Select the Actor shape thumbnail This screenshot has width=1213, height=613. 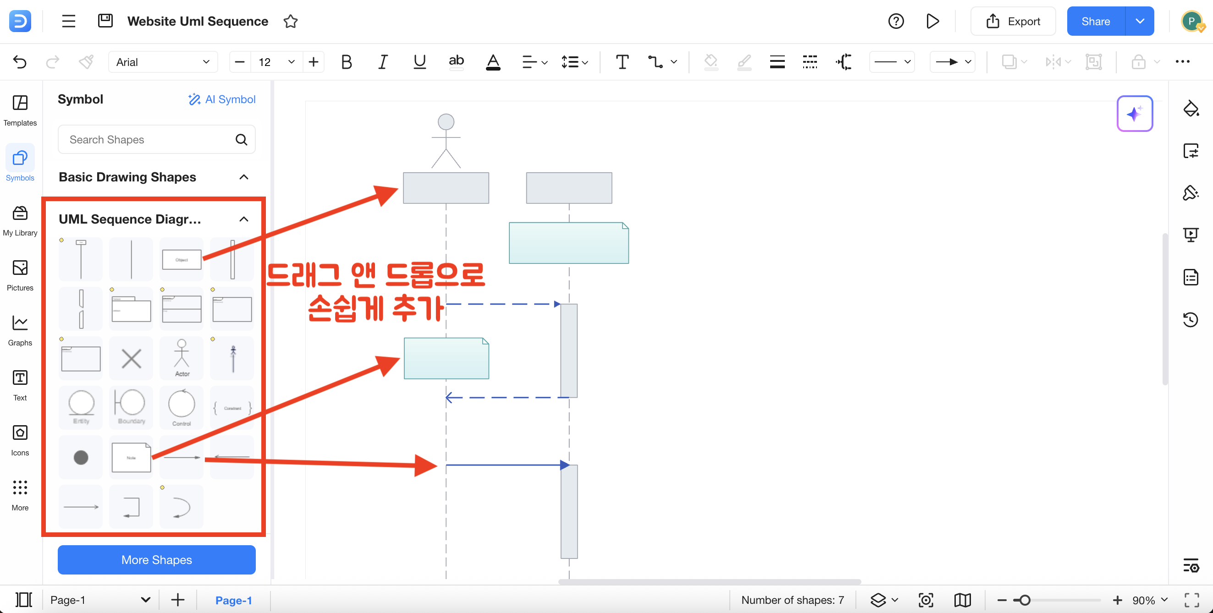pos(182,358)
